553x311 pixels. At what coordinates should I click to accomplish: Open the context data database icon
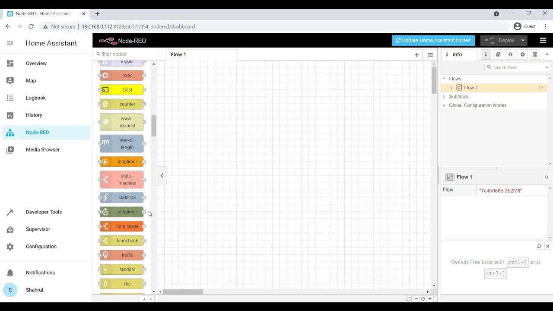[x=535, y=54]
